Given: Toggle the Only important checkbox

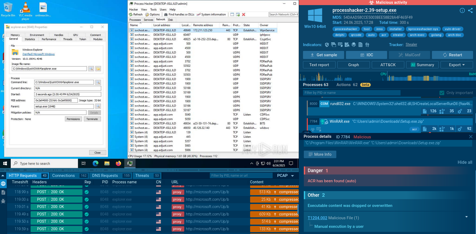Looking at the screenshot, I should click(x=442, y=93).
